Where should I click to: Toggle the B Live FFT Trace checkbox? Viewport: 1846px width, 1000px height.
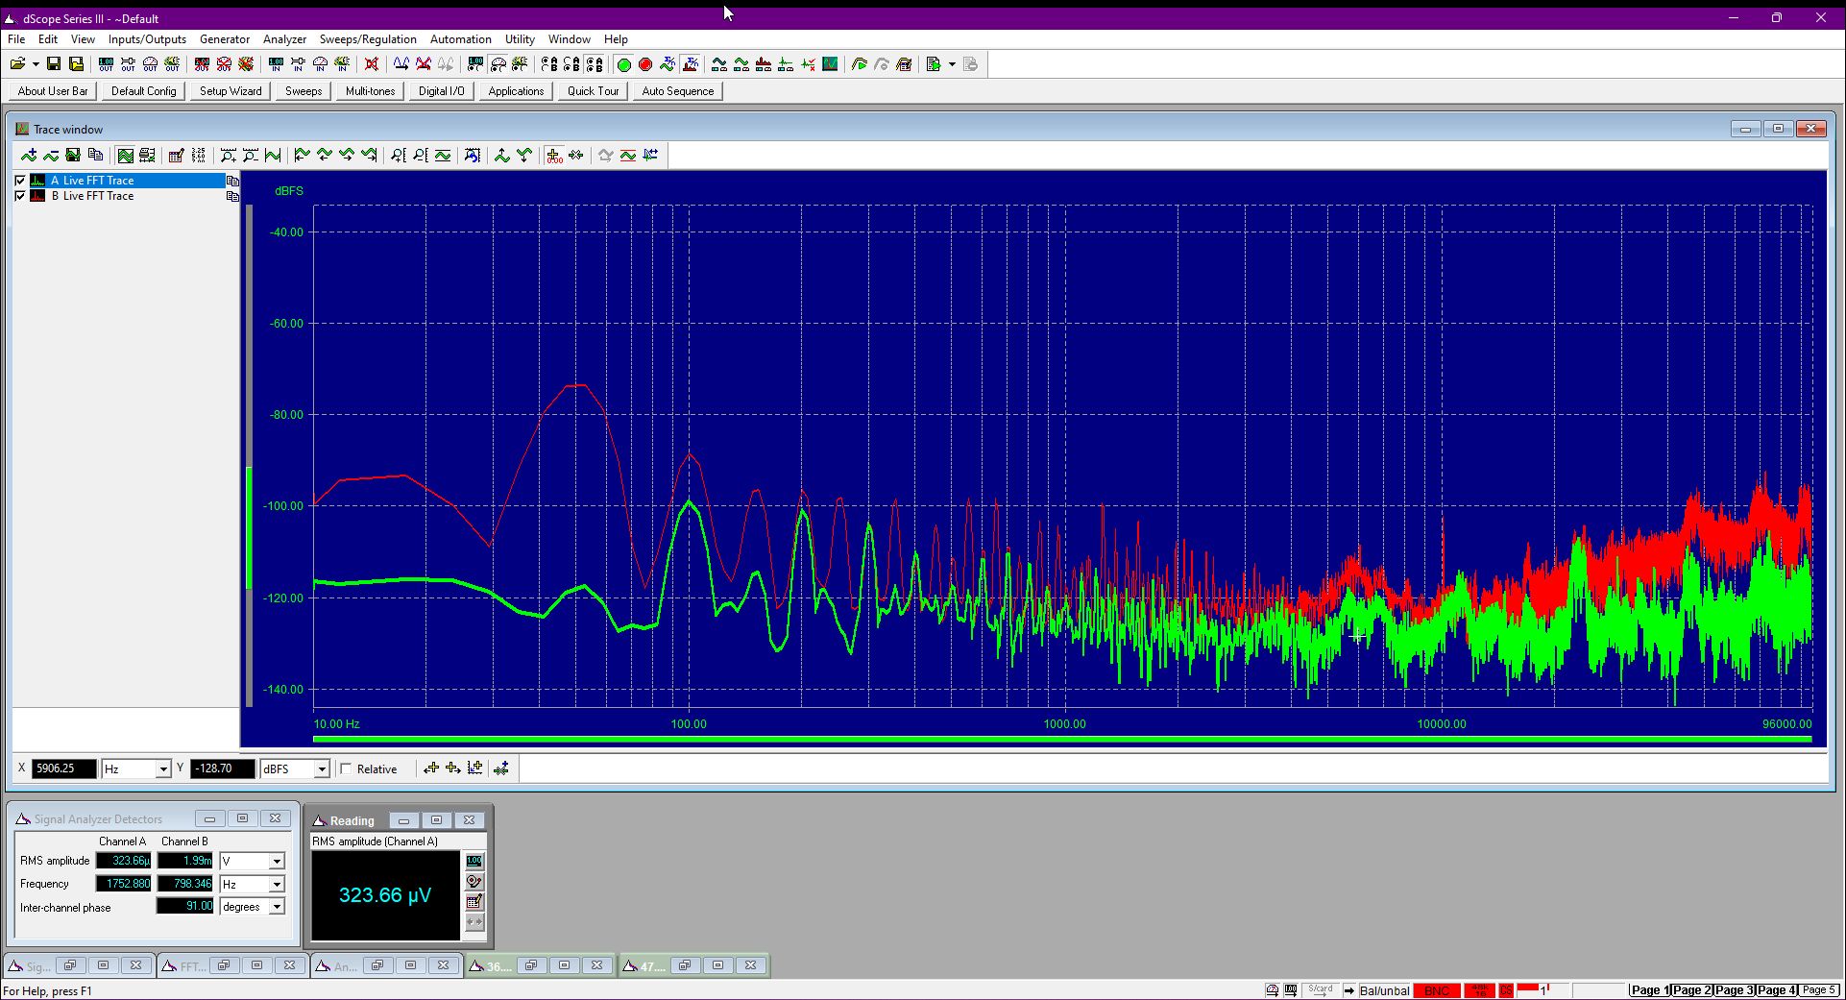coord(20,196)
